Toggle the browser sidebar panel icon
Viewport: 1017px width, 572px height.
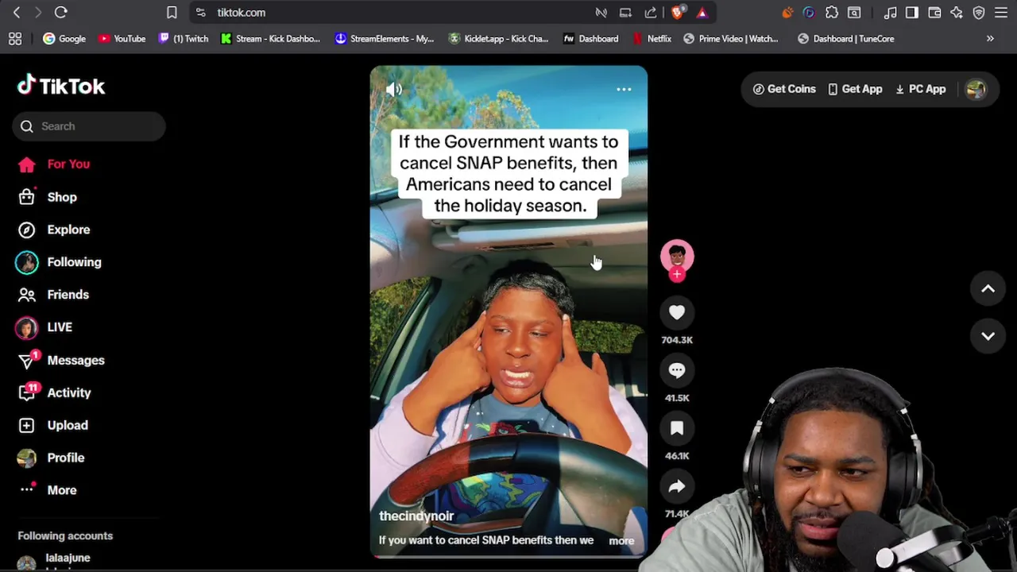[912, 13]
